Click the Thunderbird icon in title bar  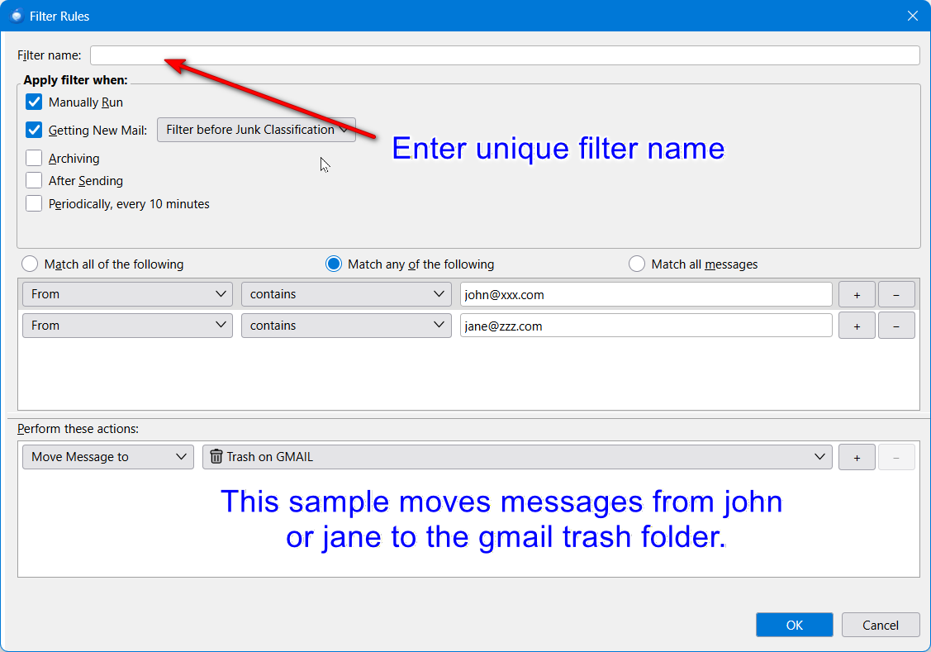coord(17,16)
